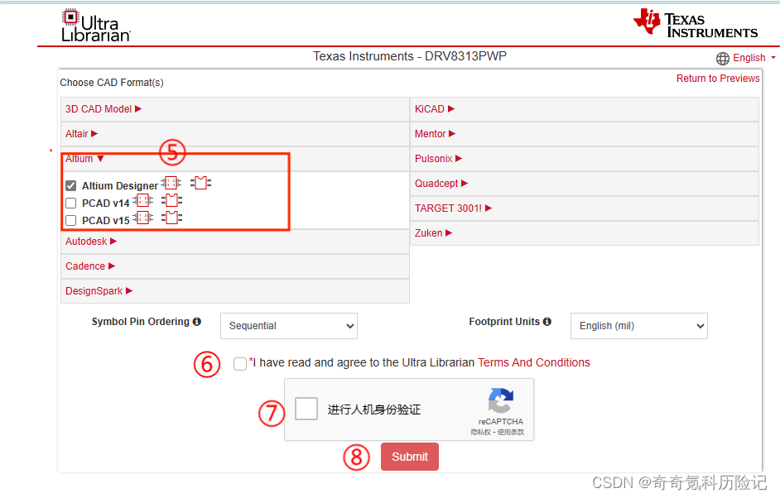Open the Symbol Pin Ordering dropdown
This screenshot has width=780, height=498.
point(289,326)
